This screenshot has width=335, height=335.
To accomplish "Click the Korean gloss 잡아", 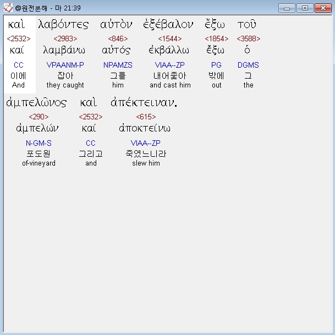I will coord(65,75).
